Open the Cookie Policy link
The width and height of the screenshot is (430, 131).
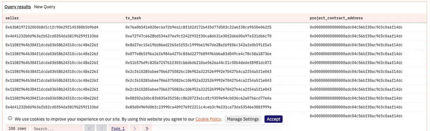(208, 119)
